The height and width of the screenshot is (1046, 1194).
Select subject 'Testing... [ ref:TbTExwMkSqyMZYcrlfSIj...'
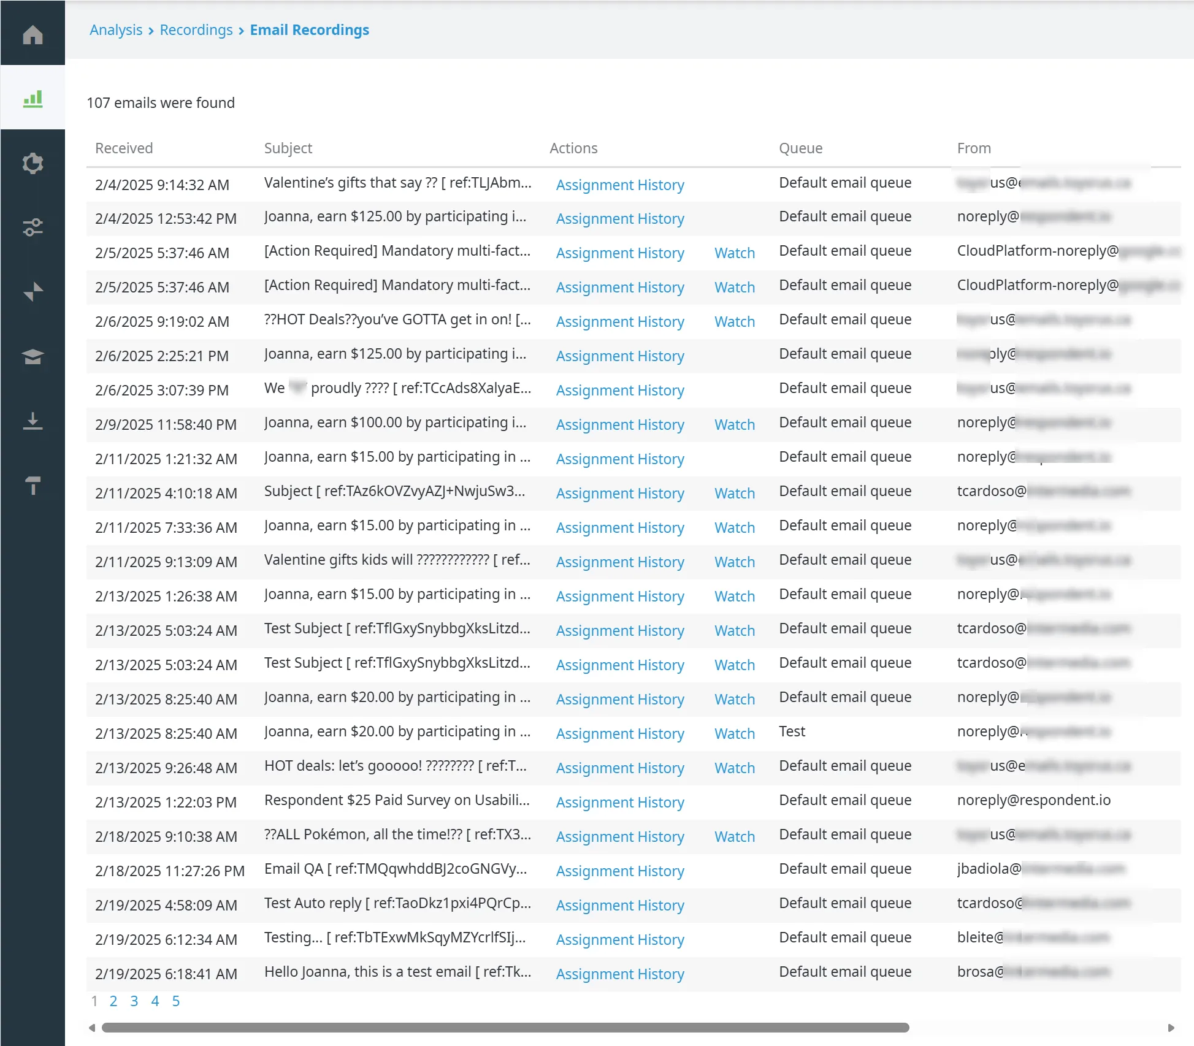point(395,937)
